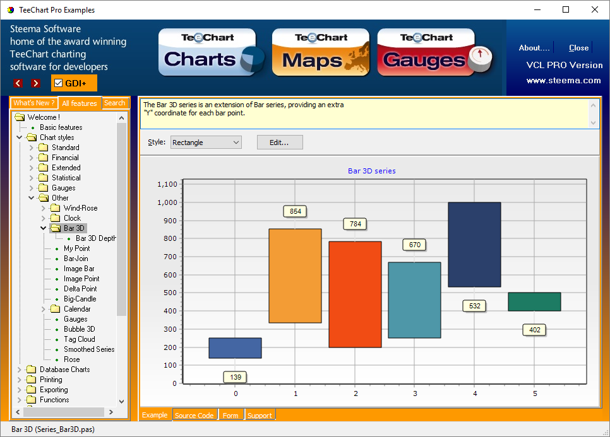Click the 139 value mark label
The width and height of the screenshot is (610, 437).
[236, 377]
